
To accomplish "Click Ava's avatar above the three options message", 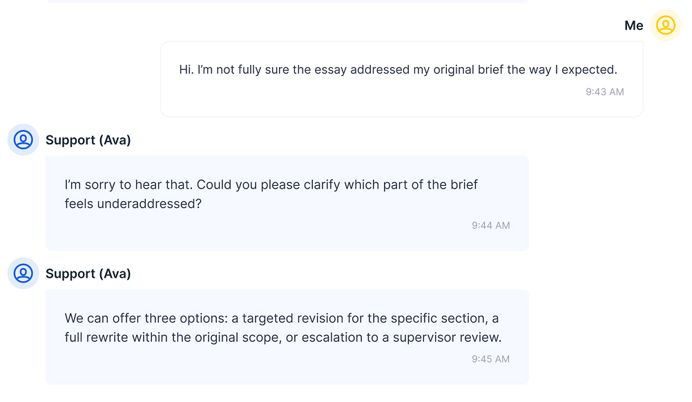I will coord(23,274).
